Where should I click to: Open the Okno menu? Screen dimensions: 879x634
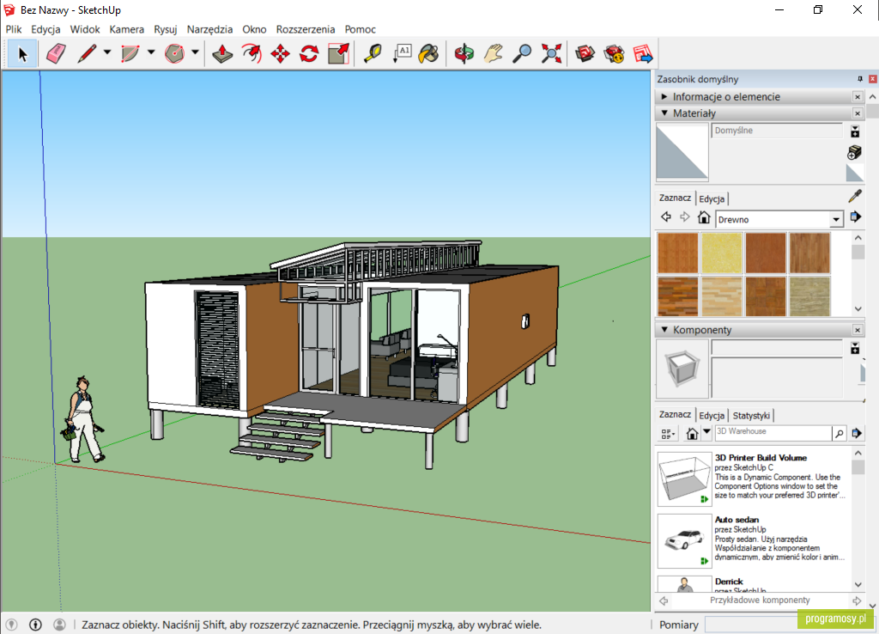tap(254, 29)
